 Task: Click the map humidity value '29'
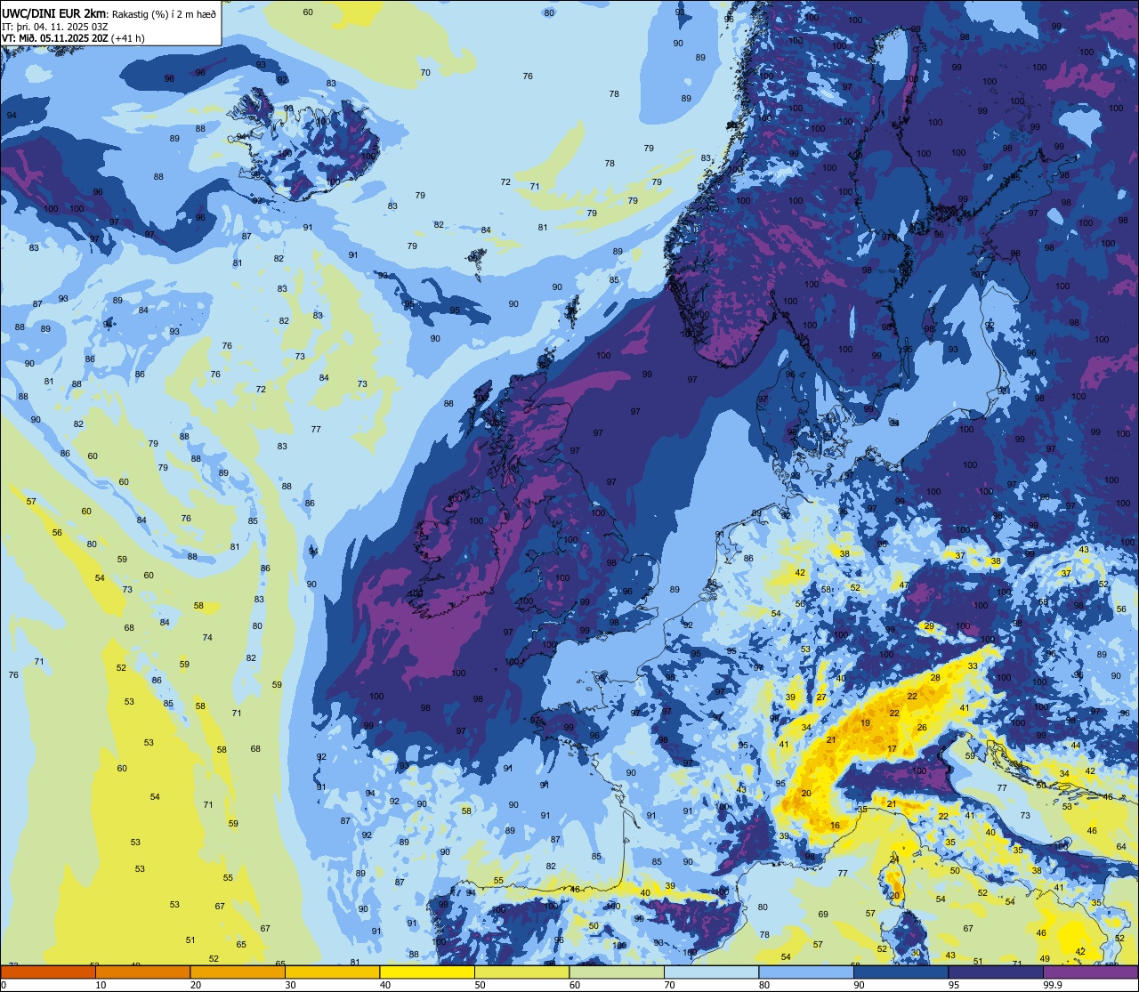pyautogui.click(x=929, y=626)
